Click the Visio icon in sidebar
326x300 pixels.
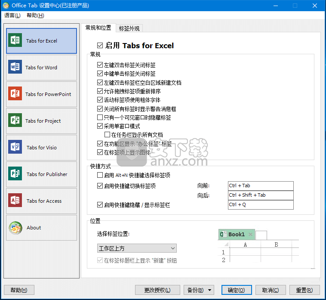(15, 147)
